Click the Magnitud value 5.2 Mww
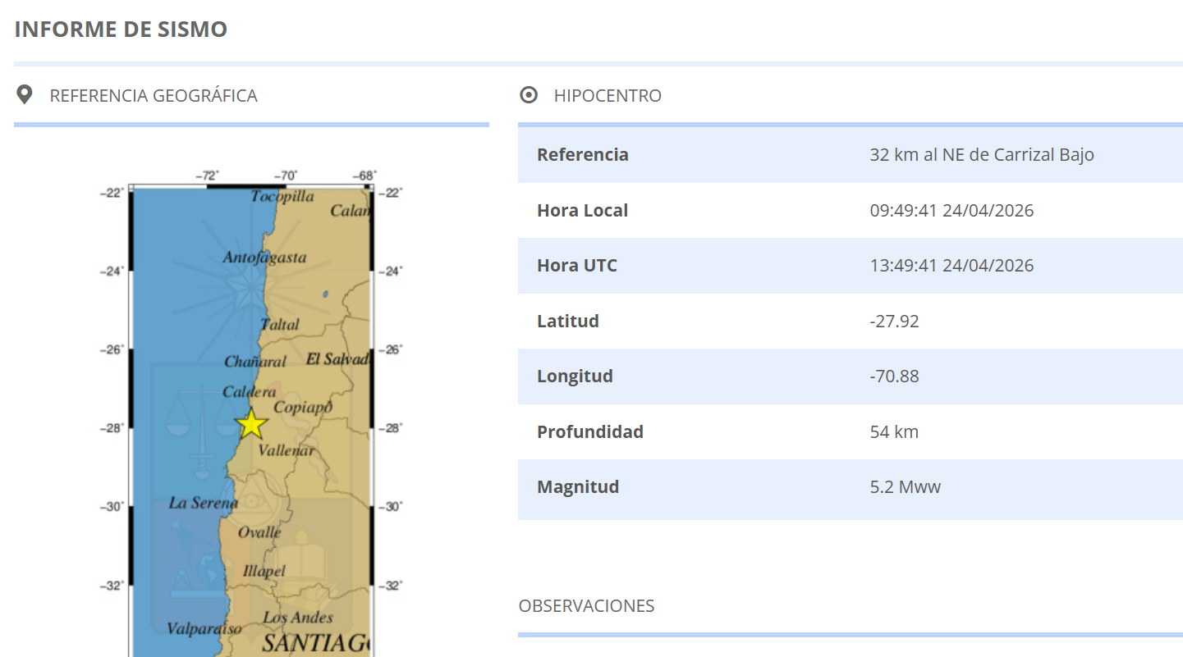 pyautogui.click(x=905, y=487)
